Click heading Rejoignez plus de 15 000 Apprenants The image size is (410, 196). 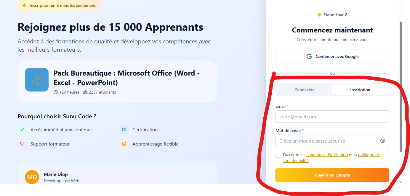110,27
